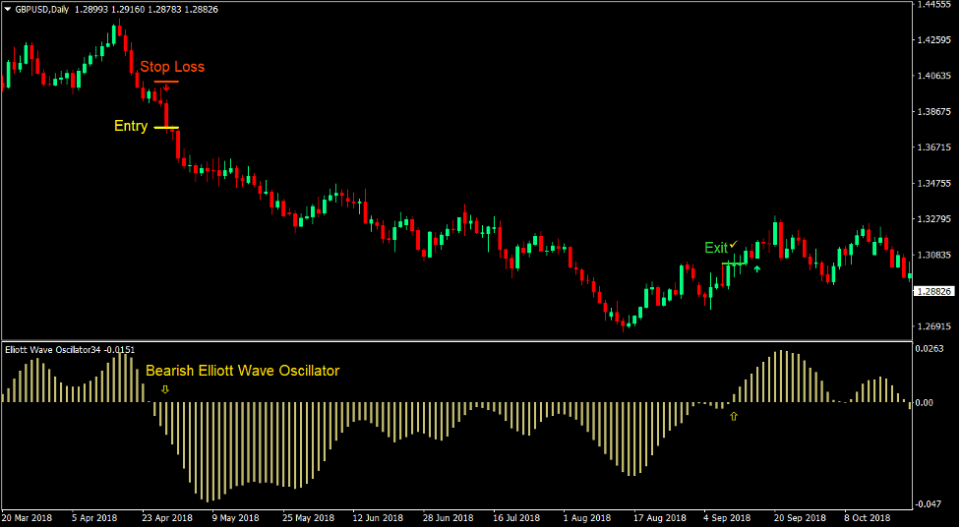Screen dimensions: 961x528
Task: Click the hollow yellow up arrow in oscillator
Action: click(x=734, y=417)
